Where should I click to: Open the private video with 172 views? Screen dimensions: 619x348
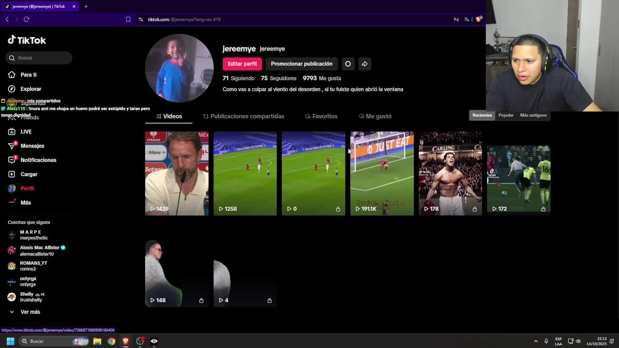tap(518, 173)
